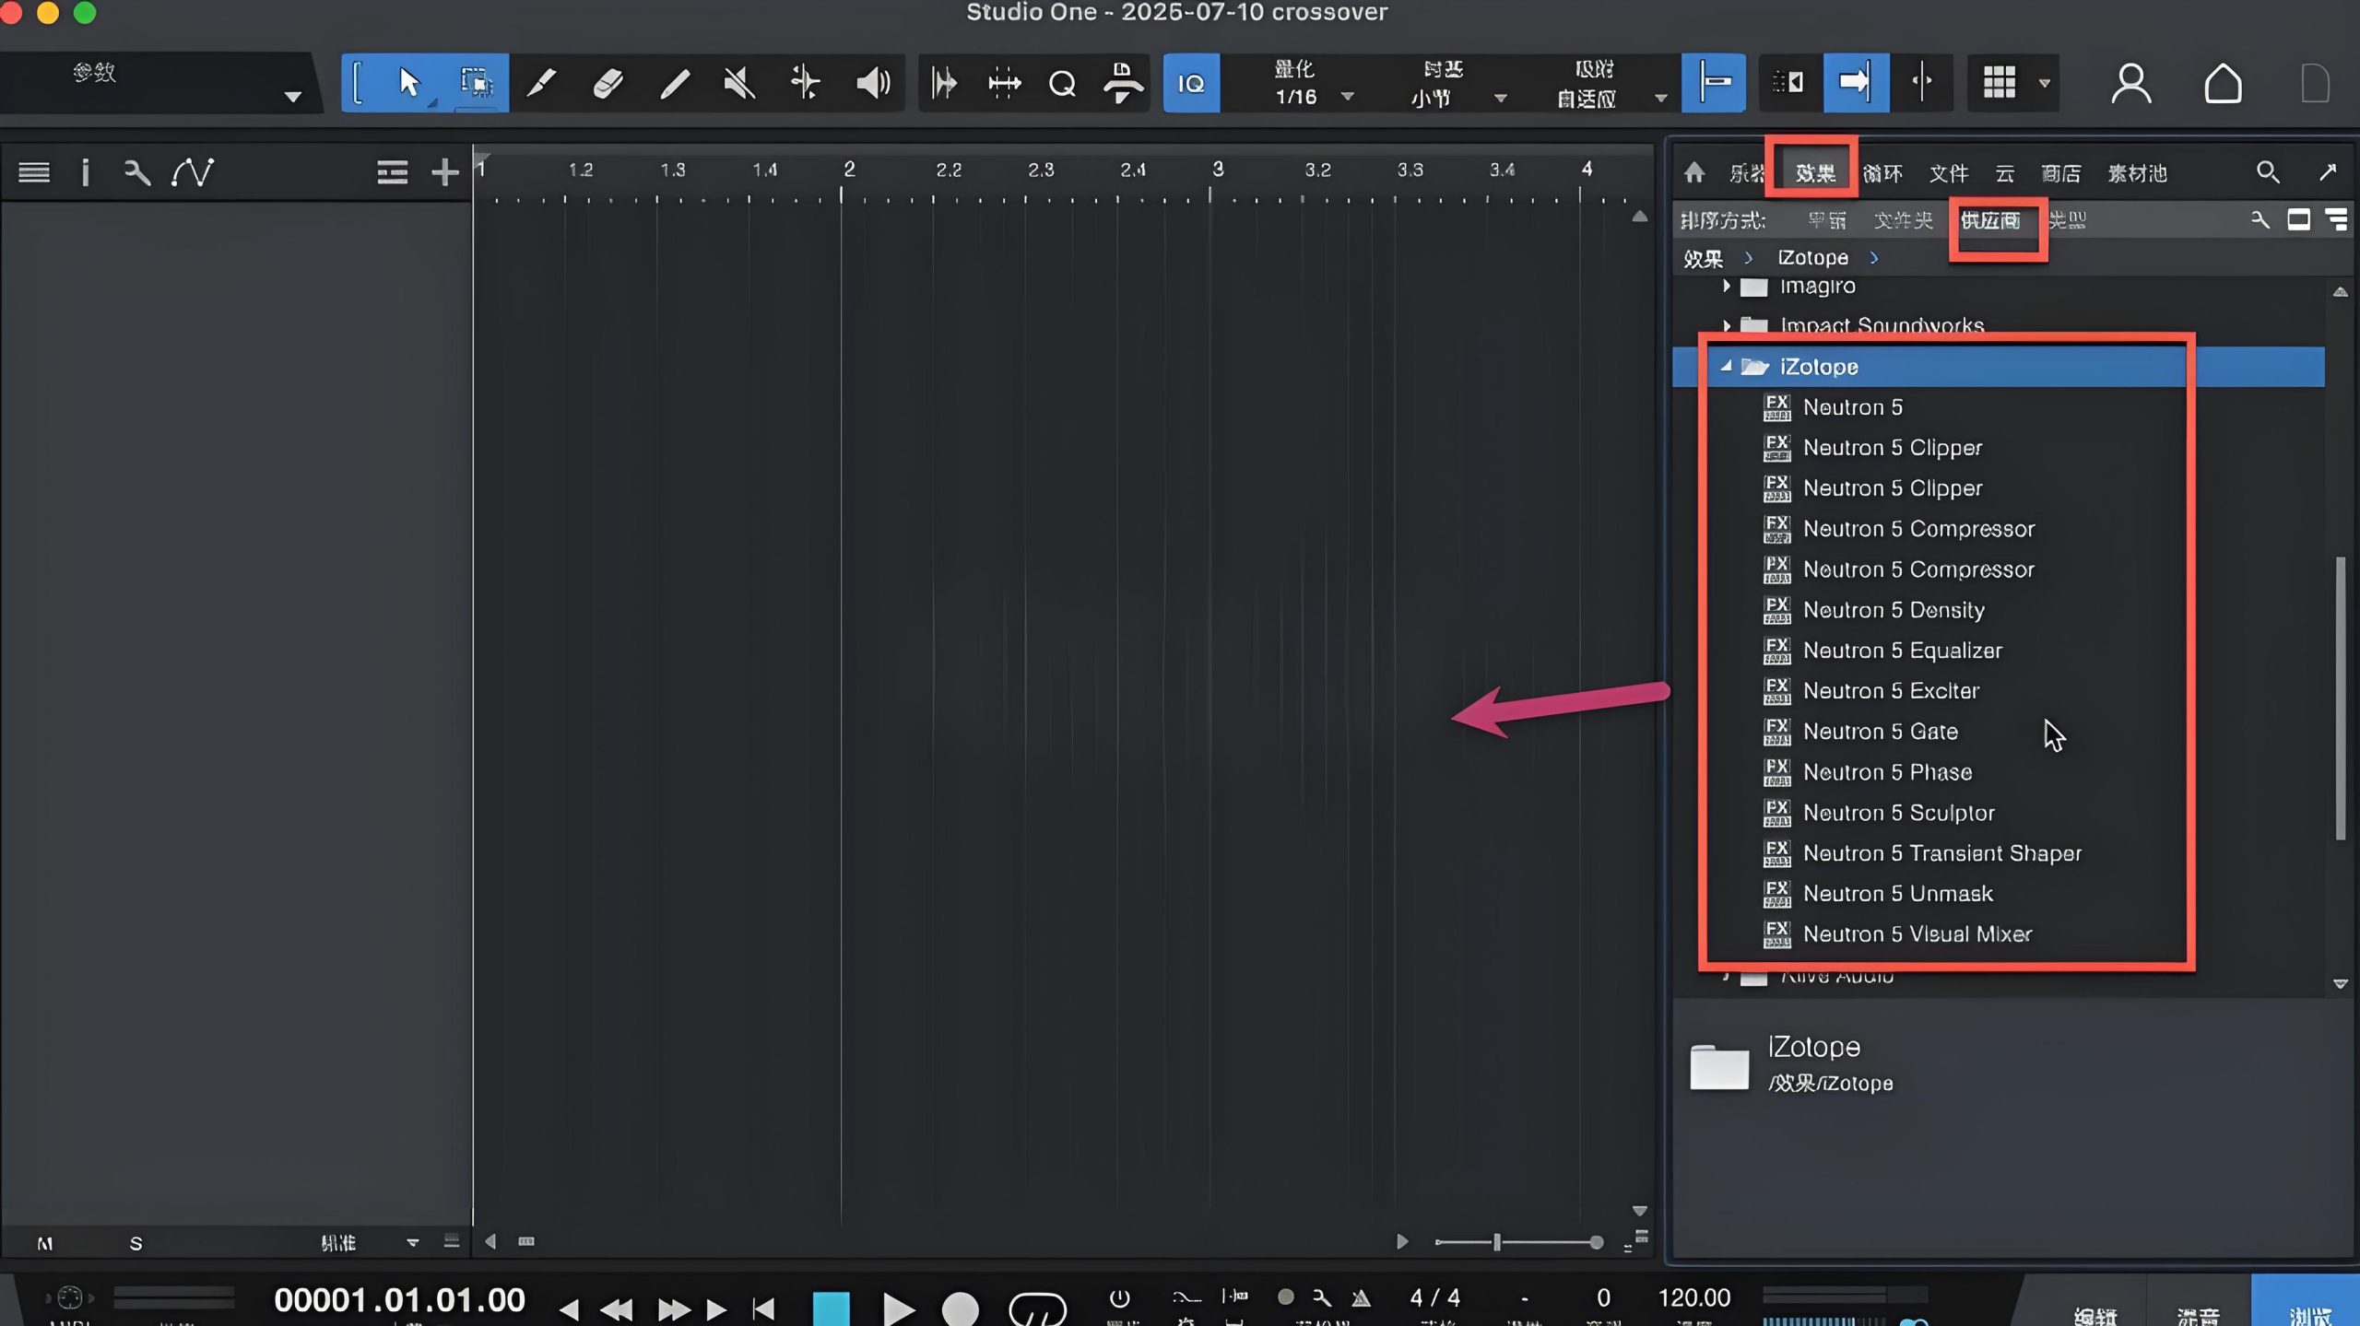This screenshot has width=2360, height=1326.
Task: Toggle the IQ input quantize button
Action: (1191, 83)
